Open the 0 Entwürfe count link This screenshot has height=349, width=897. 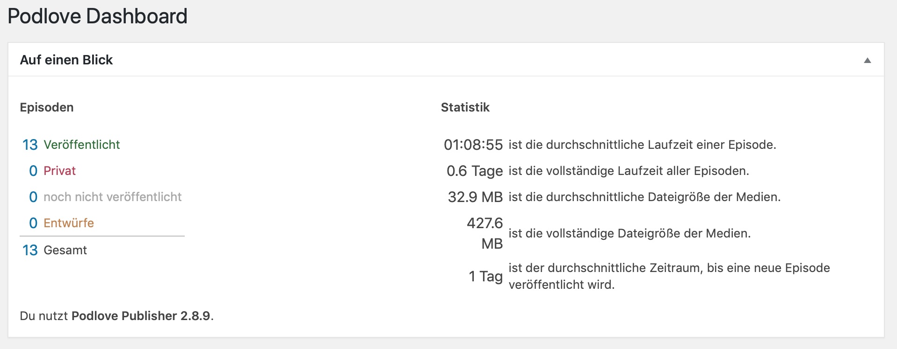33,223
